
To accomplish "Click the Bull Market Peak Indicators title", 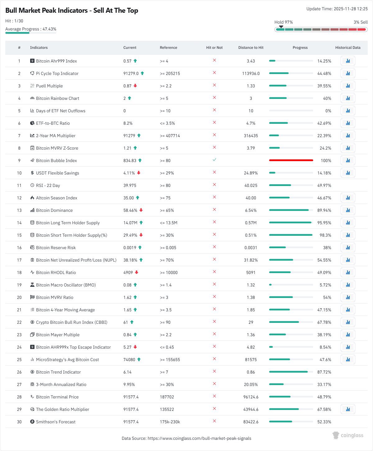I will click(x=71, y=10).
